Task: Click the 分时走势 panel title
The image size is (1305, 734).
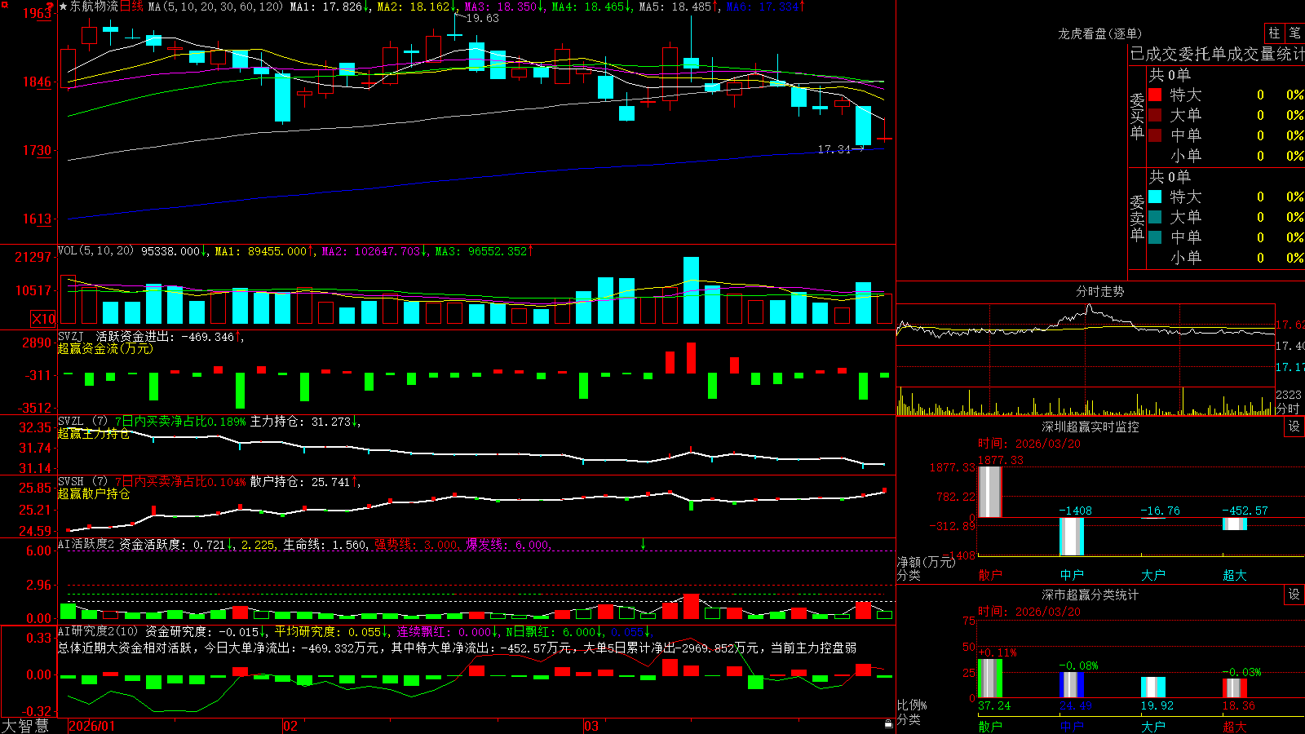Action: 1099,291
